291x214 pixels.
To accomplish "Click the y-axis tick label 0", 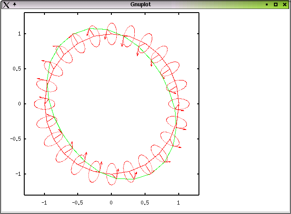I will click(19, 104).
